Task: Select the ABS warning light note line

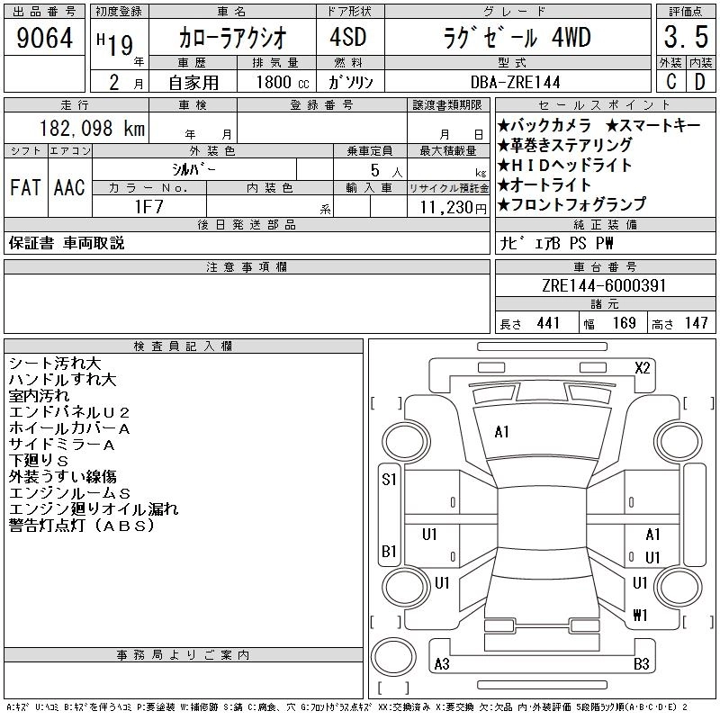Action: (x=83, y=526)
